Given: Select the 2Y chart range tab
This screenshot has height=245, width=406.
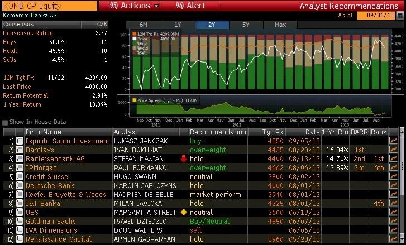Looking at the screenshot, I should click(212, 25).
